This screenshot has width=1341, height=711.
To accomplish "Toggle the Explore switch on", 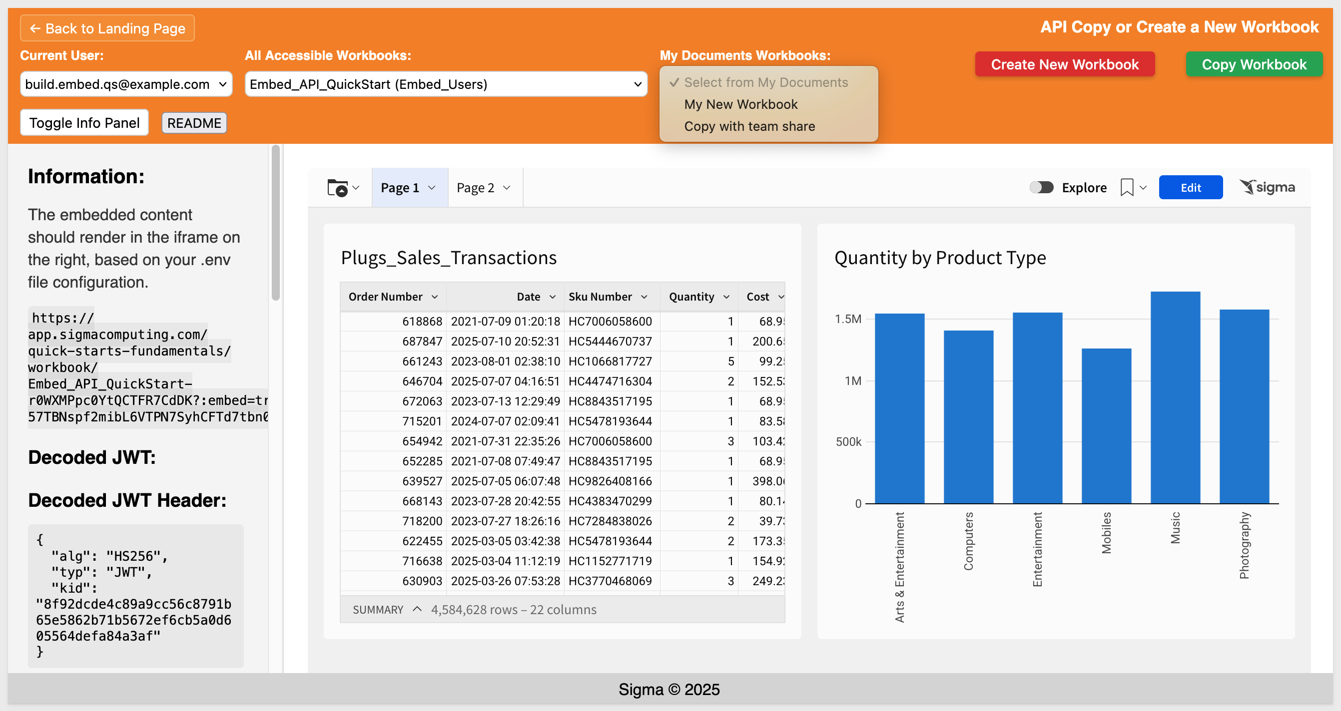I will pos(1041,187).
